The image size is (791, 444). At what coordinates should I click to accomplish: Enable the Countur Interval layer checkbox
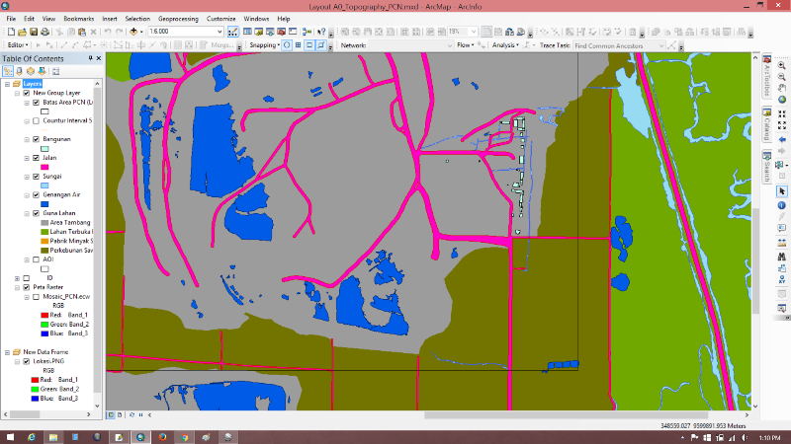click(x=37, y=120)
